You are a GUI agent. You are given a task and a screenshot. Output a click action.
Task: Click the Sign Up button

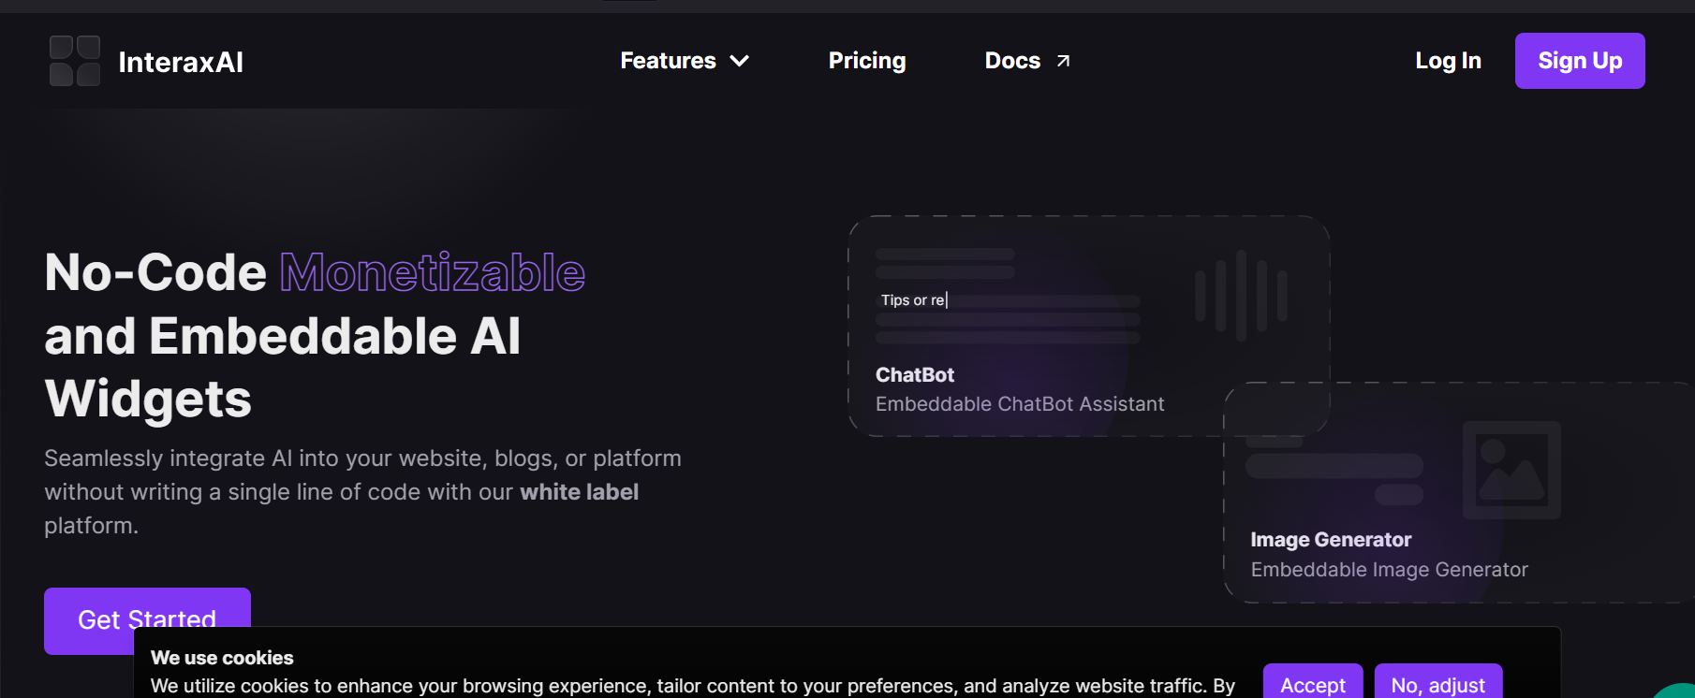point(1580,60)
